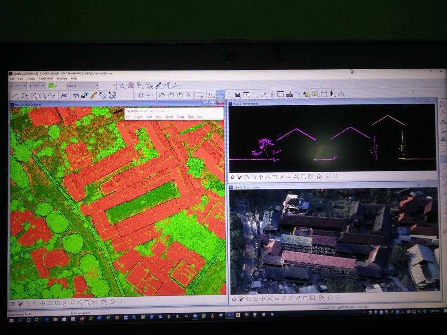Select the draw vertical section tool

(x=220, y=94)
